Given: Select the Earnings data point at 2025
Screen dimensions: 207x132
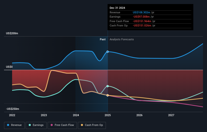Looking at the screenshot, I should click(x=108, y=86).
